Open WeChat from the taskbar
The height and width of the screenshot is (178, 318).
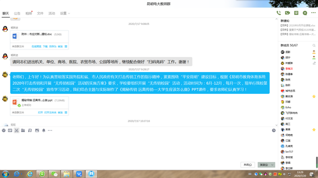click(x=55, y=174)
